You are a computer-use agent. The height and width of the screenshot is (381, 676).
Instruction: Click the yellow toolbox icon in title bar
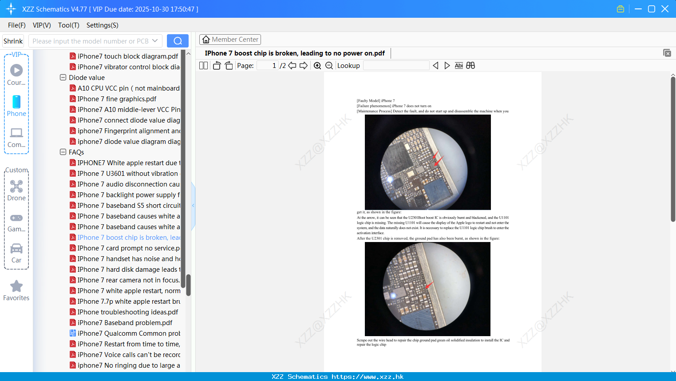(x=621, y=9)
